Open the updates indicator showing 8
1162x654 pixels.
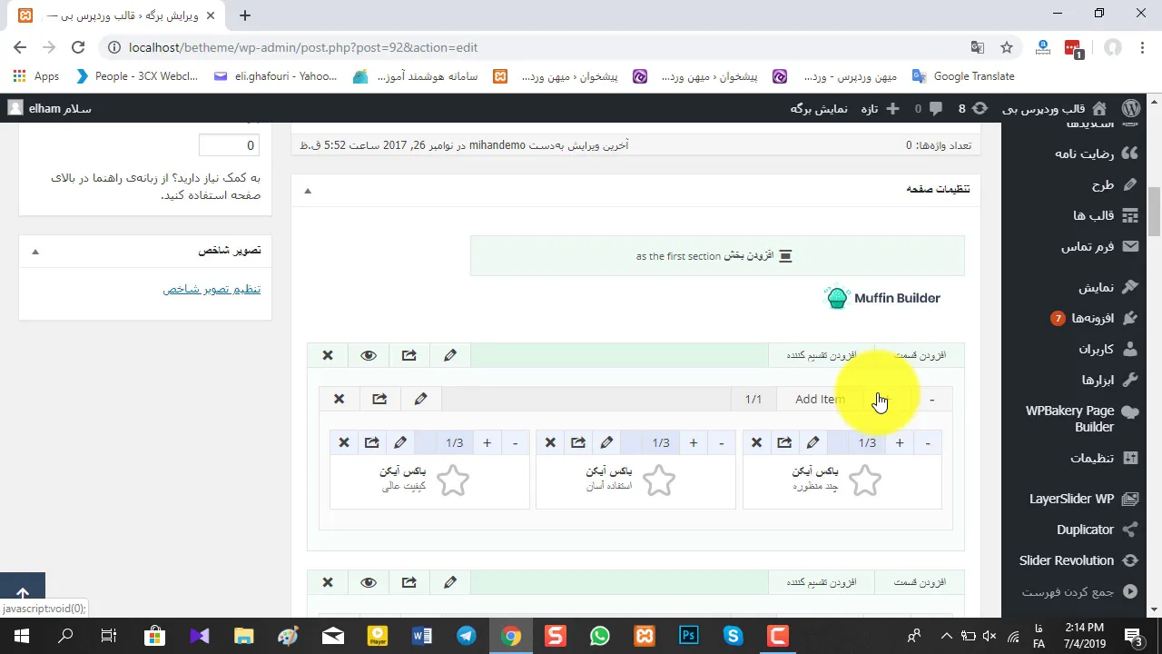click(x=972, y=108)
